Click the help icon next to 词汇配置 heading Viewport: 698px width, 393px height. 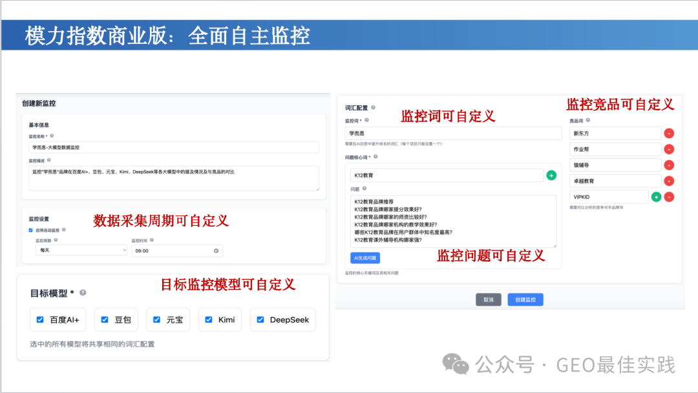pos(374,107)
